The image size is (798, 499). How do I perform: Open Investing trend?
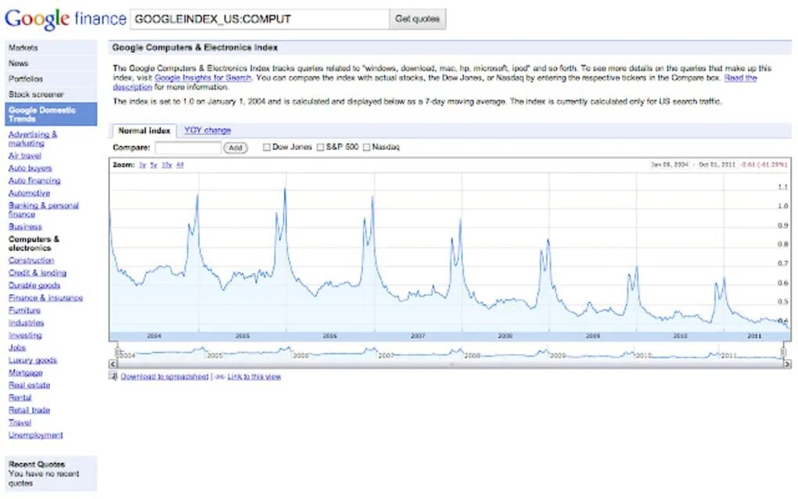coord(25,336)
